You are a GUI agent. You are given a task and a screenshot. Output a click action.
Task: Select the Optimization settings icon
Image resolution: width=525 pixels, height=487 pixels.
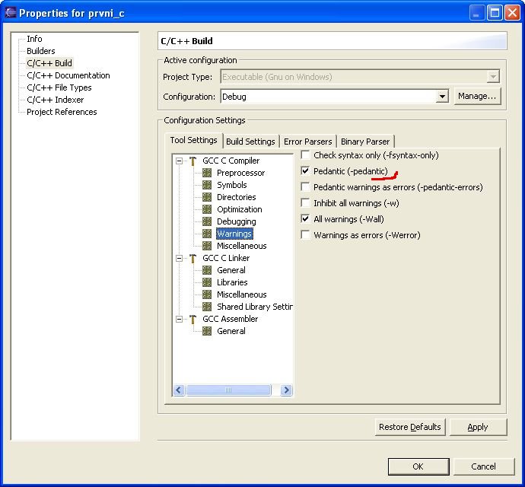click(207, 209)
